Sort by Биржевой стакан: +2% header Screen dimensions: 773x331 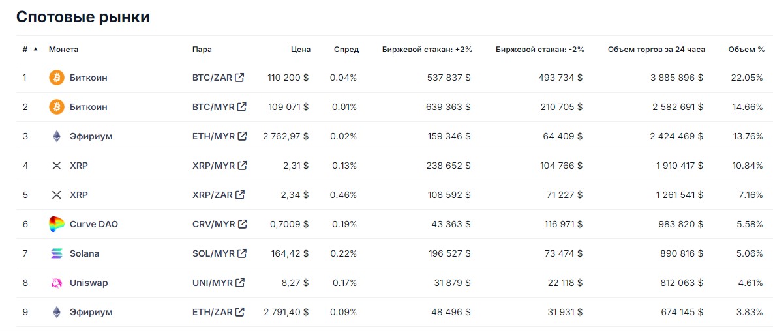427,50
